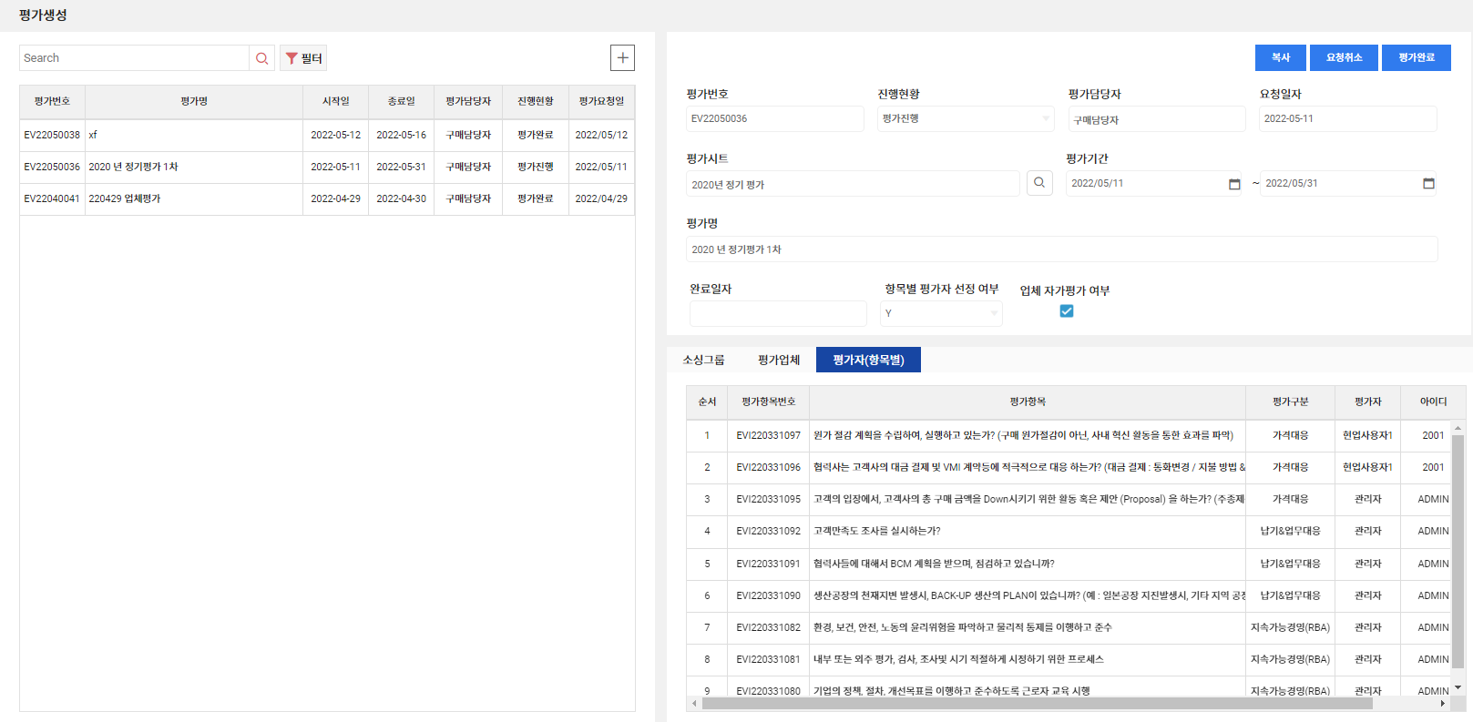This screenshot has height=722, width=1473.
Task: Click the 2022/05/12 request date cell
Action: click(x=601, y=135)
